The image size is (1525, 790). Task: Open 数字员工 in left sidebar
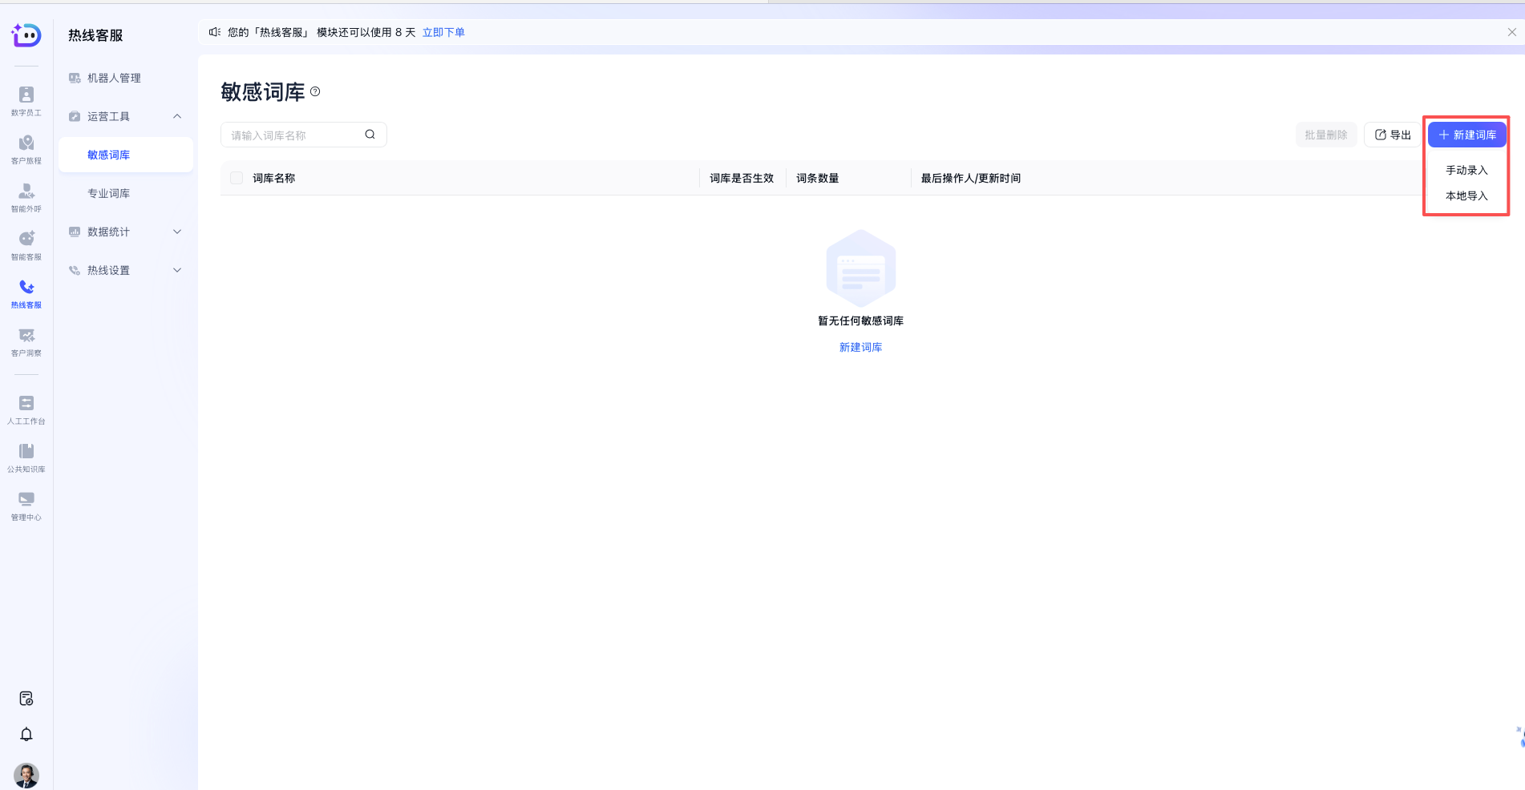[26, 101]
